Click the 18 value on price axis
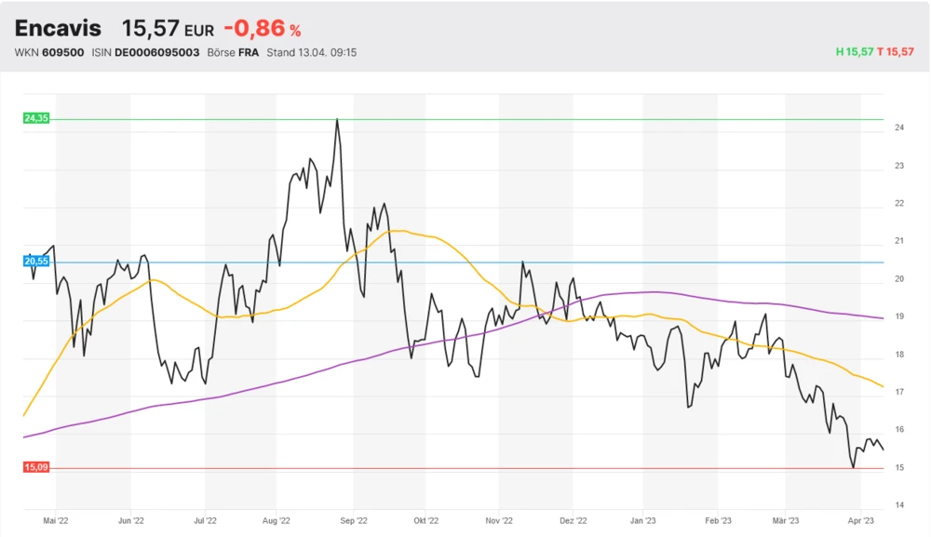 899,355
